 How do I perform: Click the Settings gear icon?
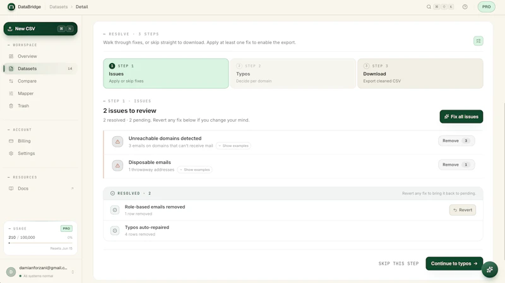point(11,153)
